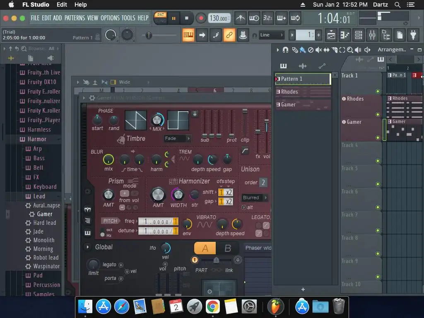Select the playlist zoom magnifier tool
424x318 pixels.
350,50
